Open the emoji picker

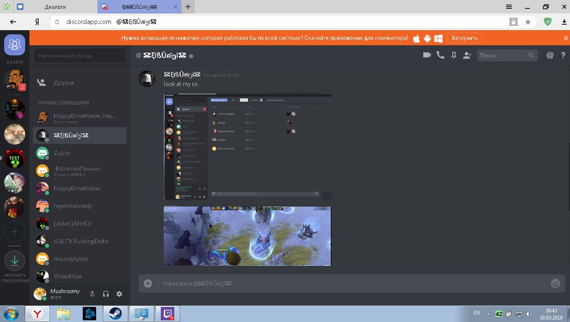pos(555,283)
